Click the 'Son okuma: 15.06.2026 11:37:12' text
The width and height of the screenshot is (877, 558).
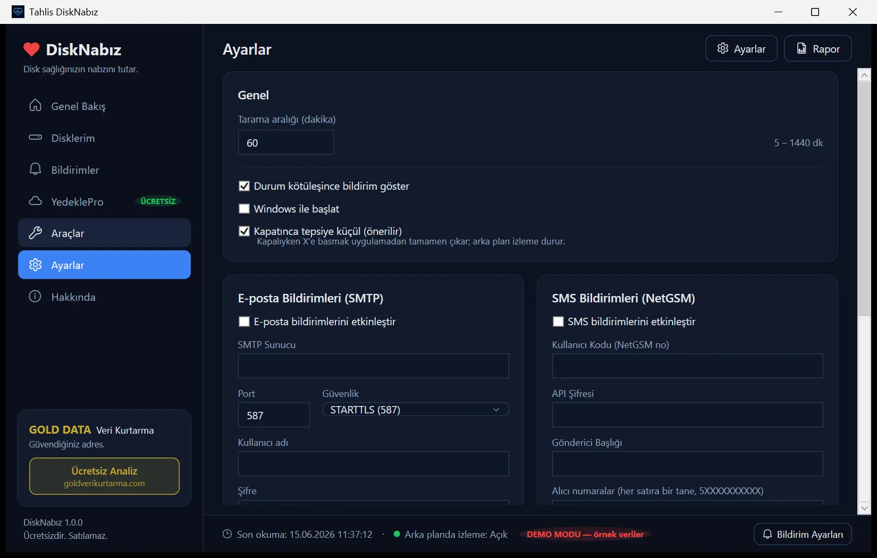[305, 534]
